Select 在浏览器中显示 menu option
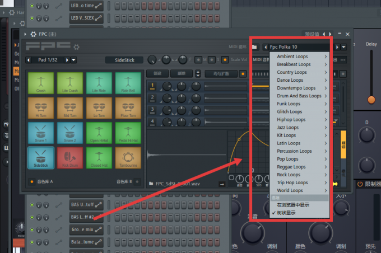Screen dimensions: 381x253 [x=299, y=205]
